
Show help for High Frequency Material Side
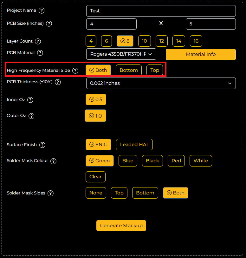point(75,71)
